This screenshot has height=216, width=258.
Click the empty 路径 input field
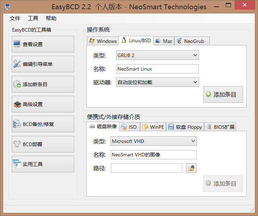point(147,168)
